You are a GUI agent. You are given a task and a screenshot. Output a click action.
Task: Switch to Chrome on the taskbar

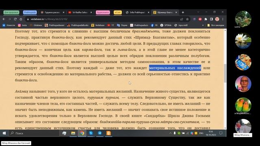point(82,133)
